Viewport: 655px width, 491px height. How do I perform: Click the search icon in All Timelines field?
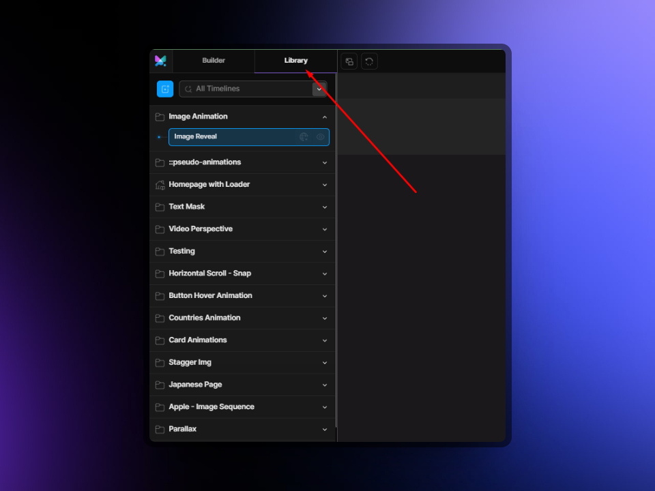(188, 89)
